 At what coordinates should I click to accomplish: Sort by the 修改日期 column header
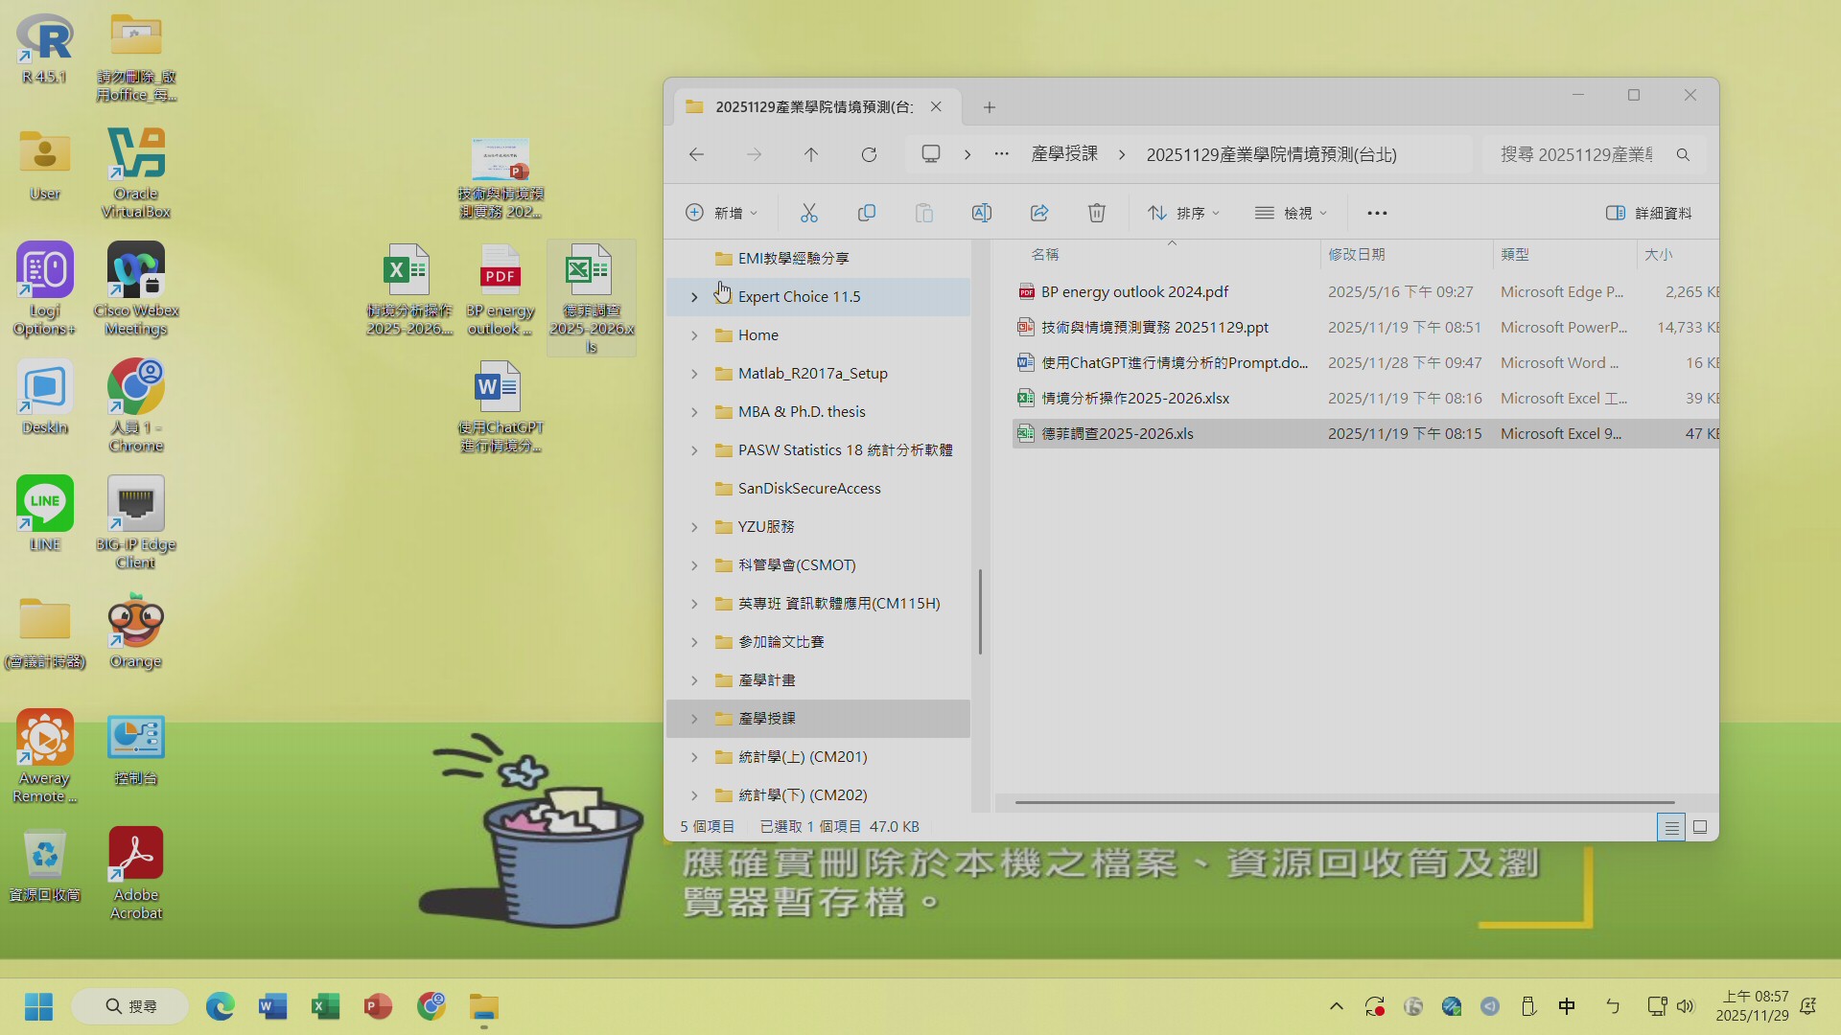point(1356,254)
